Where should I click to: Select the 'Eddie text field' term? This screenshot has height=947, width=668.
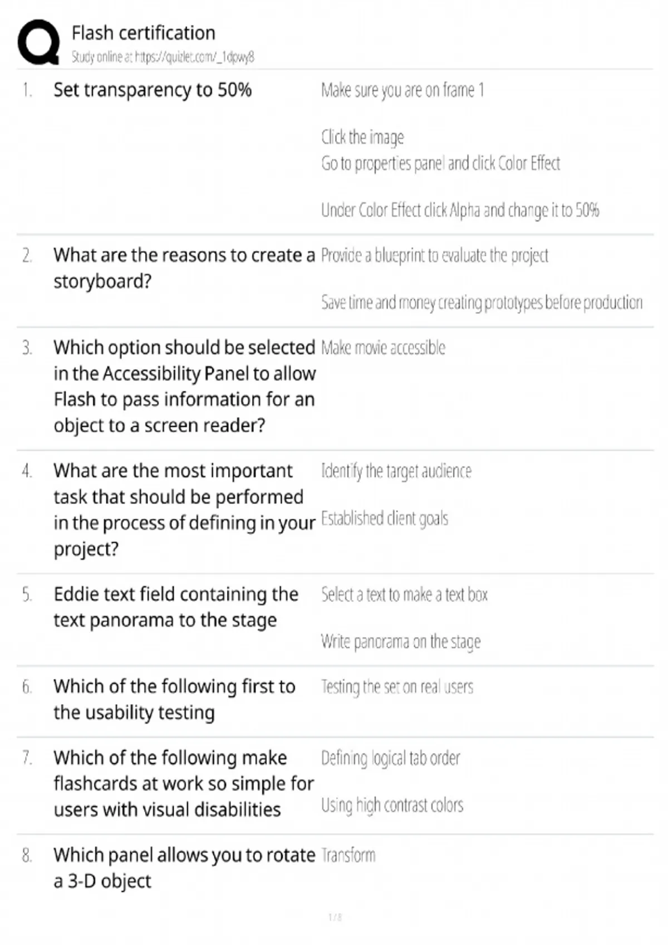pos(176,607)
